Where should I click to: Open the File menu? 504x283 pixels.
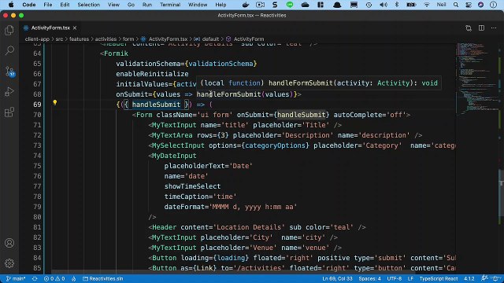pyautogui.click(x=48, y=5)
